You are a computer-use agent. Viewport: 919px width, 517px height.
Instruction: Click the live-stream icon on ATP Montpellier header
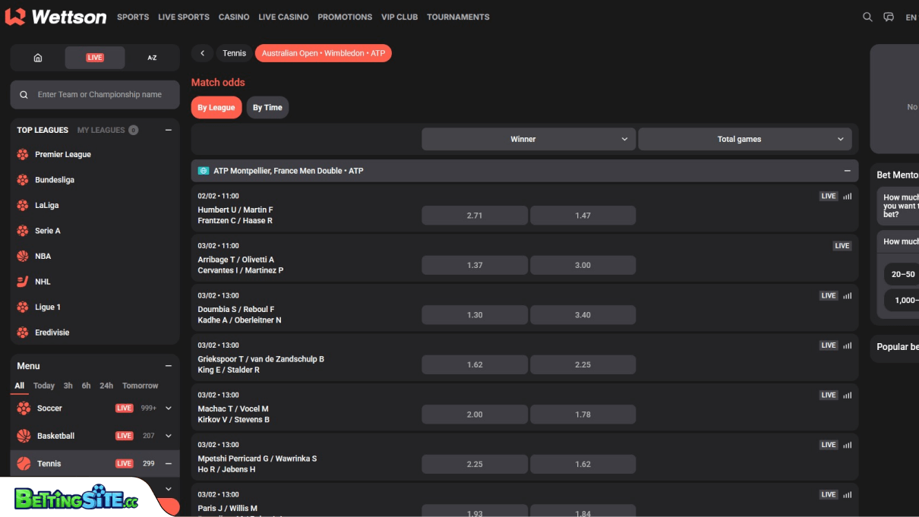click(x=202, y=171)
